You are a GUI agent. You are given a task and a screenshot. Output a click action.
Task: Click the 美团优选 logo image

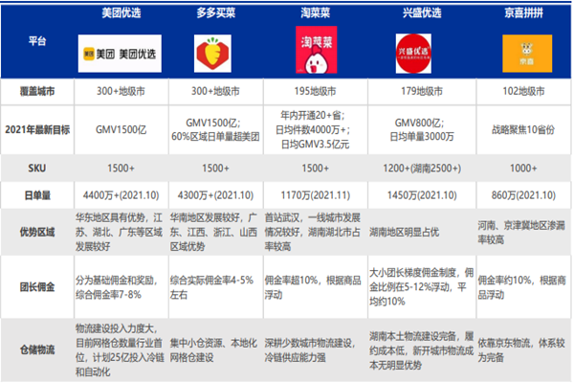coord(120,54)
